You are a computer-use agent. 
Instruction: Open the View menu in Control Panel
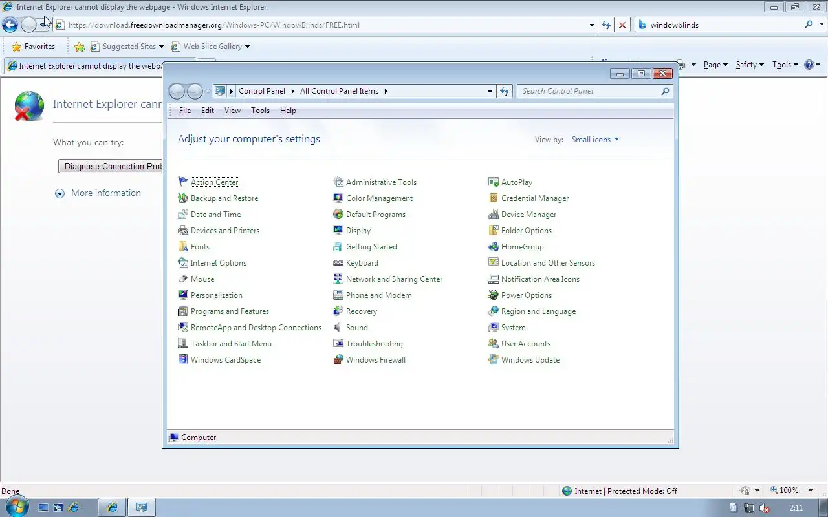(232, 111)
